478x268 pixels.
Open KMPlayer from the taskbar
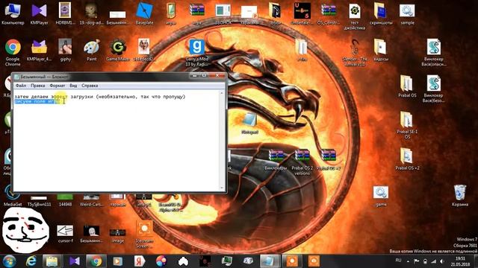(75, 261)
